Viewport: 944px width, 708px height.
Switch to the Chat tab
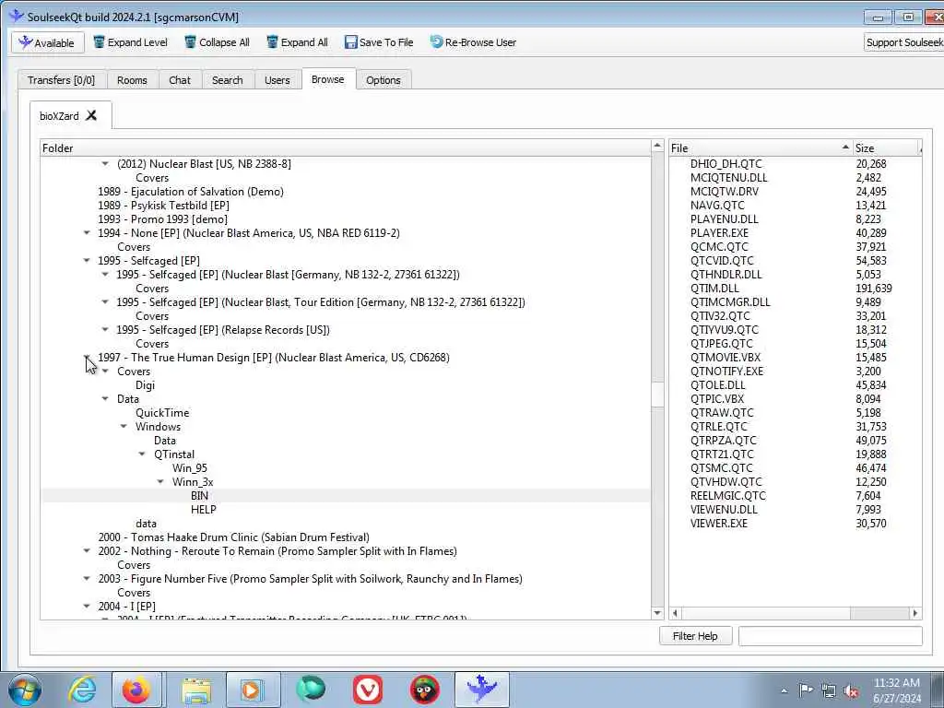pos(180,80)
